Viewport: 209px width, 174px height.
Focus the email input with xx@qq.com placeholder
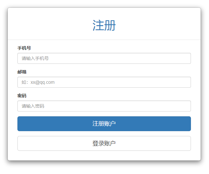tap(104, 82)
